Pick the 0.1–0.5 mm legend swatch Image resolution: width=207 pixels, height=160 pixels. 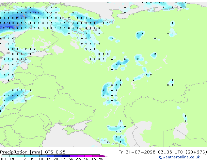[x=6, y=156]
